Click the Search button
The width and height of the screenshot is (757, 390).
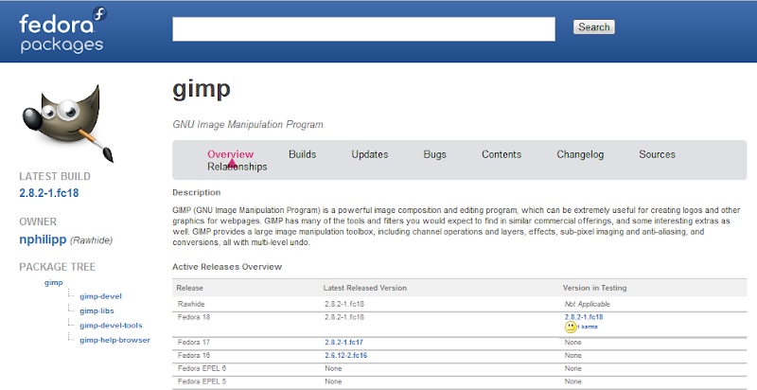coord(594,27)
